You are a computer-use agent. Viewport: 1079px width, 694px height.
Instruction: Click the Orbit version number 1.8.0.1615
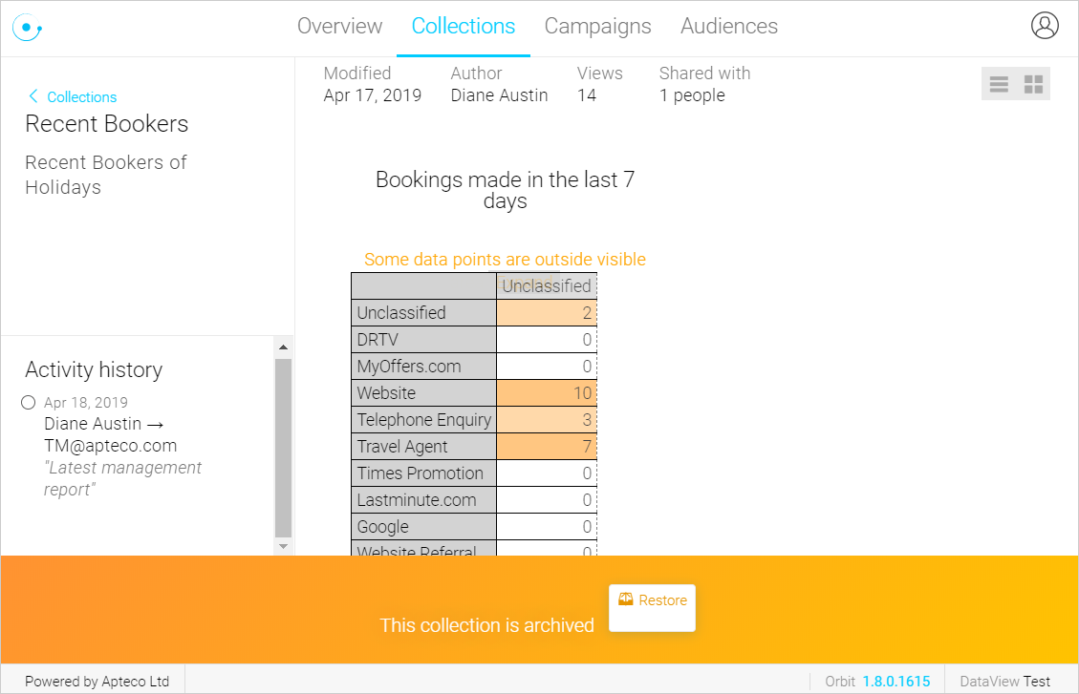[x=896, y=681]
